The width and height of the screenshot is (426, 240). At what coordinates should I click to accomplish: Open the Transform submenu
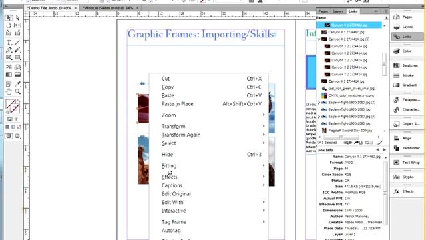[208, 126]
